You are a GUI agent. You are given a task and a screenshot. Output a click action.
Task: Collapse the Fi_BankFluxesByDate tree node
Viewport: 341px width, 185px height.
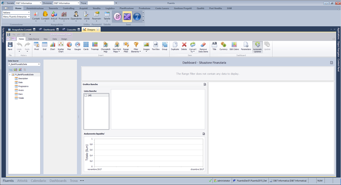pyautogui.click(x=10, y=75)
